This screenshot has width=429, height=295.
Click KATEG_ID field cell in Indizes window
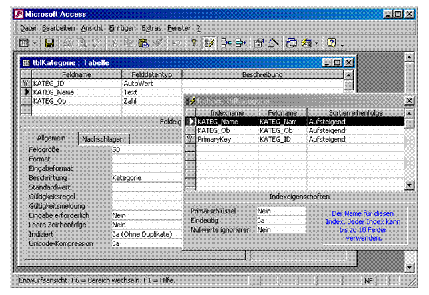pyautogui.click(x=282, y=139)
